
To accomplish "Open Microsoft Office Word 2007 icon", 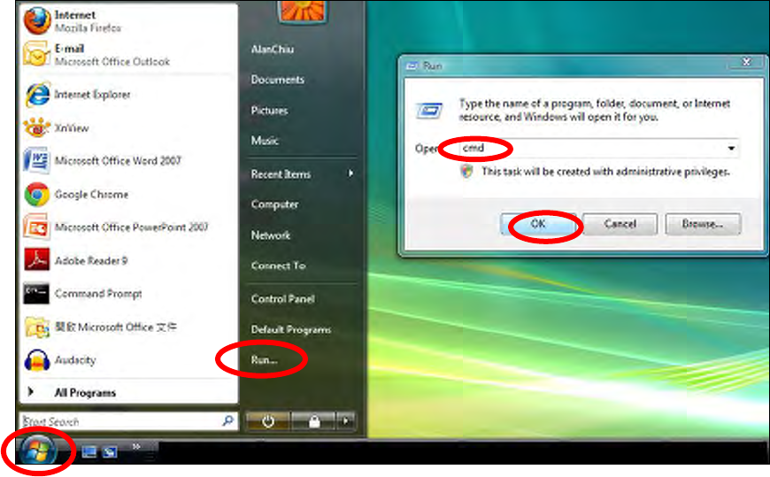I will [37, 161].
